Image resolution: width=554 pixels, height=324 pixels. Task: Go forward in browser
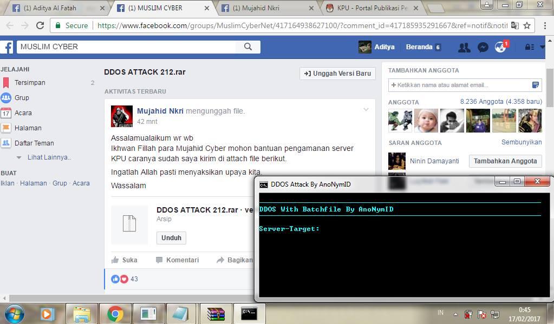coord(25,25)
